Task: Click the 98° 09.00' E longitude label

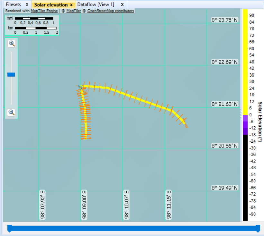Action: pos(84,205)
